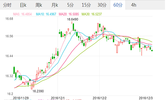Image resolution: width=167 pixels, height=100 pixels.
Task: Select the 15分 interval tab
Action: (x=86, y=5)
